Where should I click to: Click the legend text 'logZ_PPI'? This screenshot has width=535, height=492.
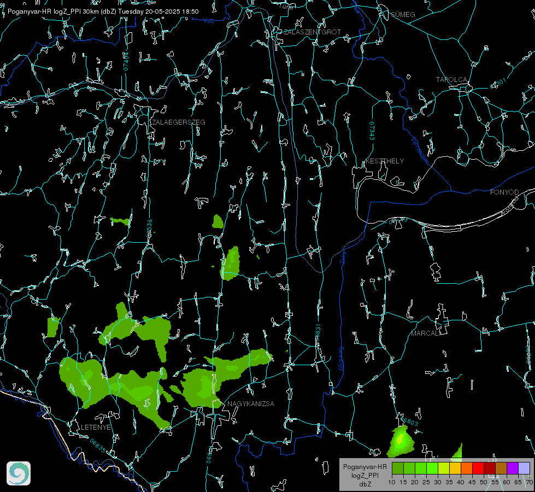(364, 475)
